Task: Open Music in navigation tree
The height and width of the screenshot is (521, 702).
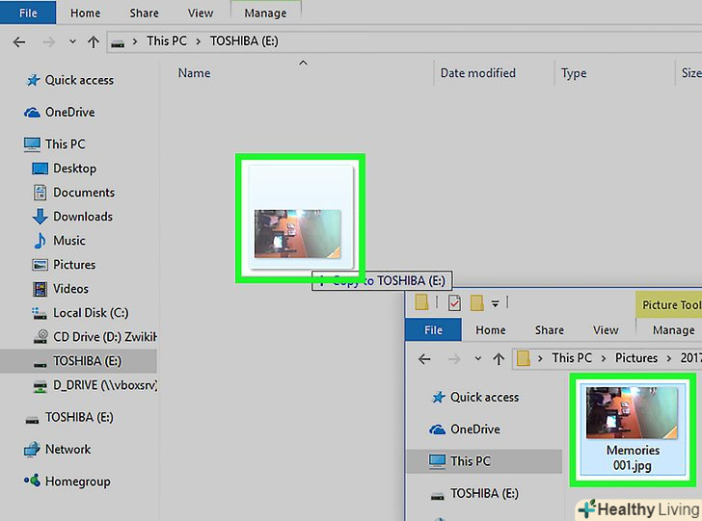Action: (x=69, y=241)
